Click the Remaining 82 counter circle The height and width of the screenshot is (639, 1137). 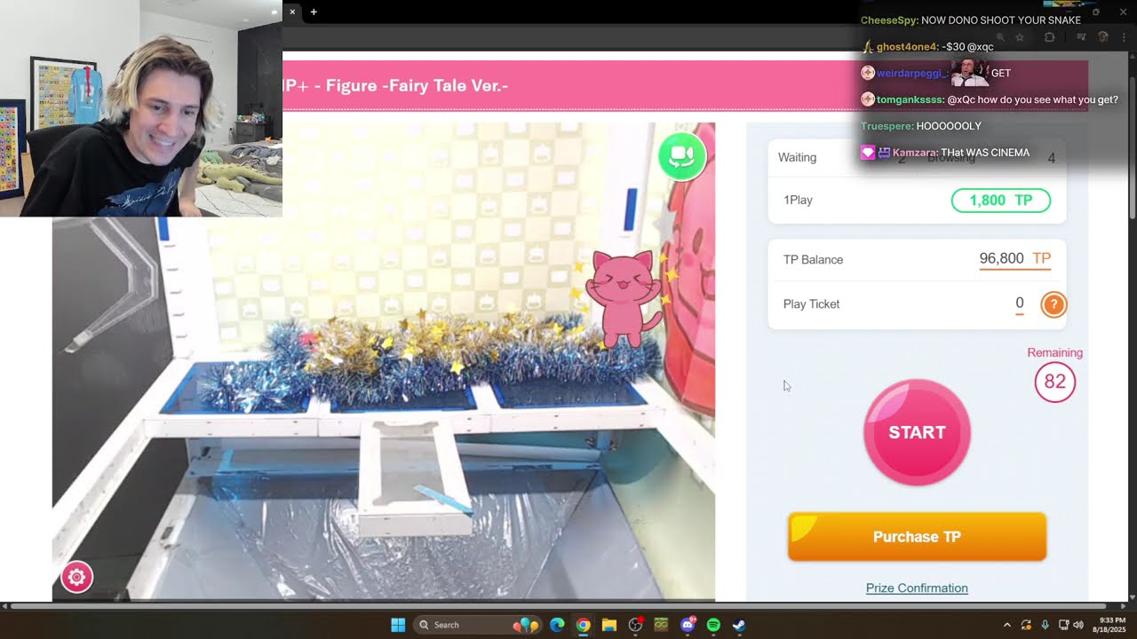[x=1054, y=382]
